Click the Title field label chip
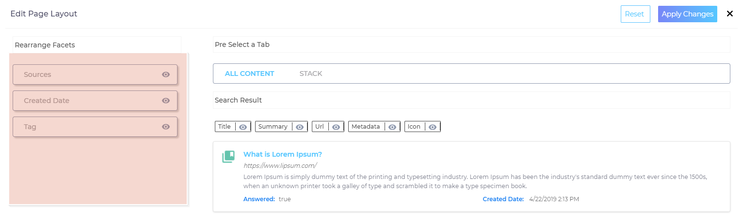Image resolution: width=742 pixels, height=222 pixels. pos(225,127)
